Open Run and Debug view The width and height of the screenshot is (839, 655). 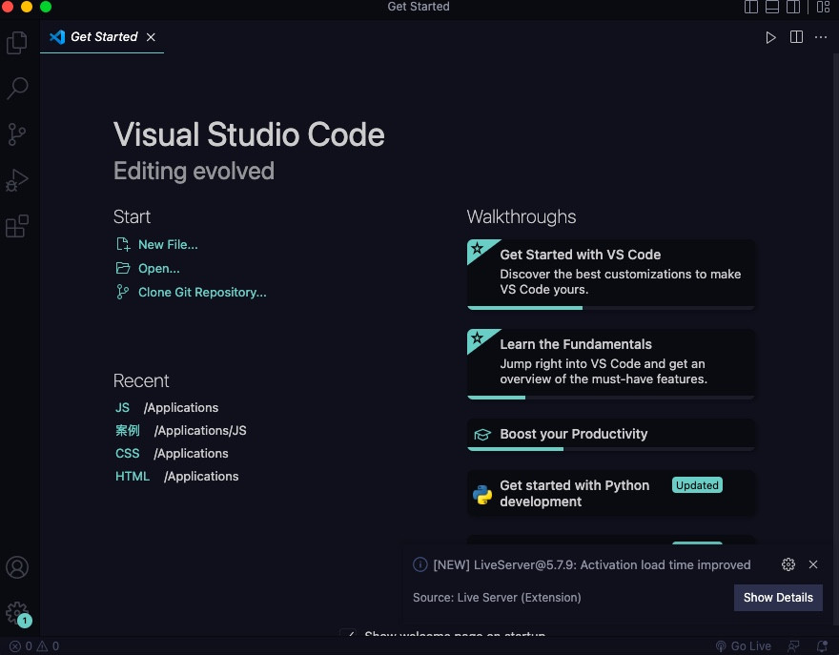pyautogui.click(x=17, y=180)
